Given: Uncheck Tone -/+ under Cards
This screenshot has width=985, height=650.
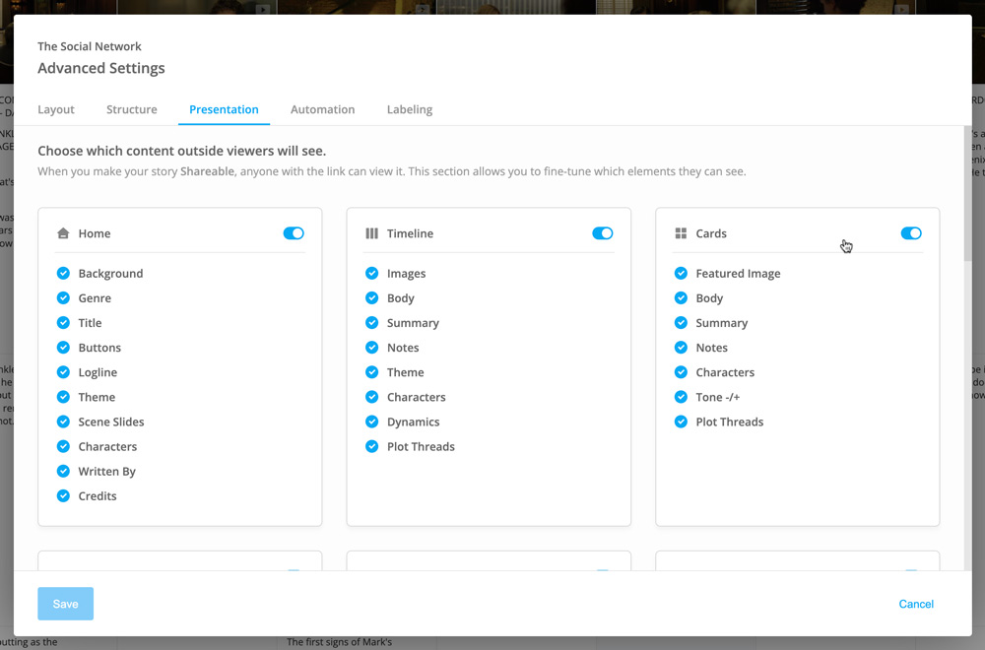Looking at the screenshot, I should pyautogui.click(x=681, y=397).
